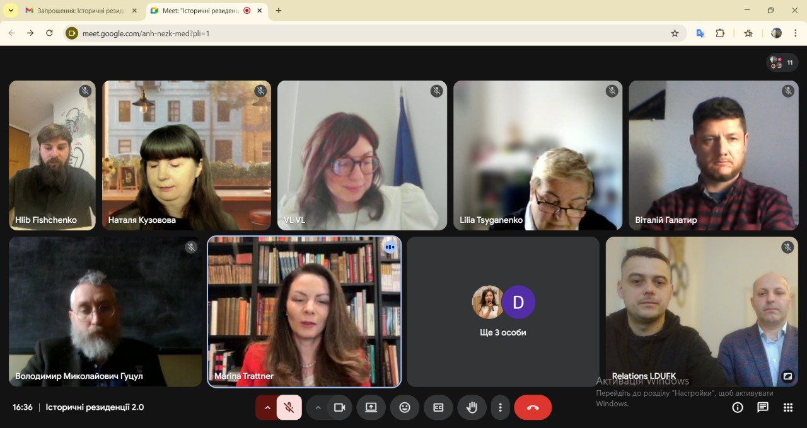Screen dimensions: 807x428
Task: Open the tab search dropdown in Chrome
Action: tap(11, 11)
